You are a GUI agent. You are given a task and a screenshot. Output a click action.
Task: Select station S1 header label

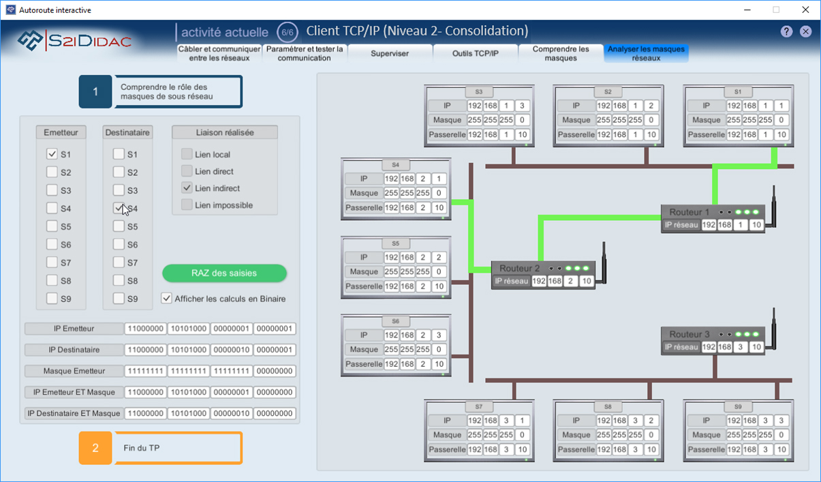738,91
